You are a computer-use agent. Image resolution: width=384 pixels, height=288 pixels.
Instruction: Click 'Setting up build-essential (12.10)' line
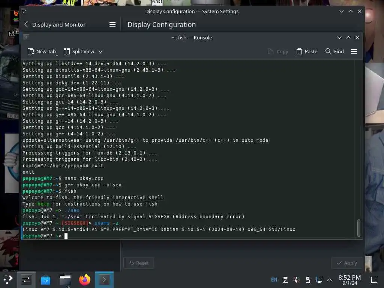79,147
